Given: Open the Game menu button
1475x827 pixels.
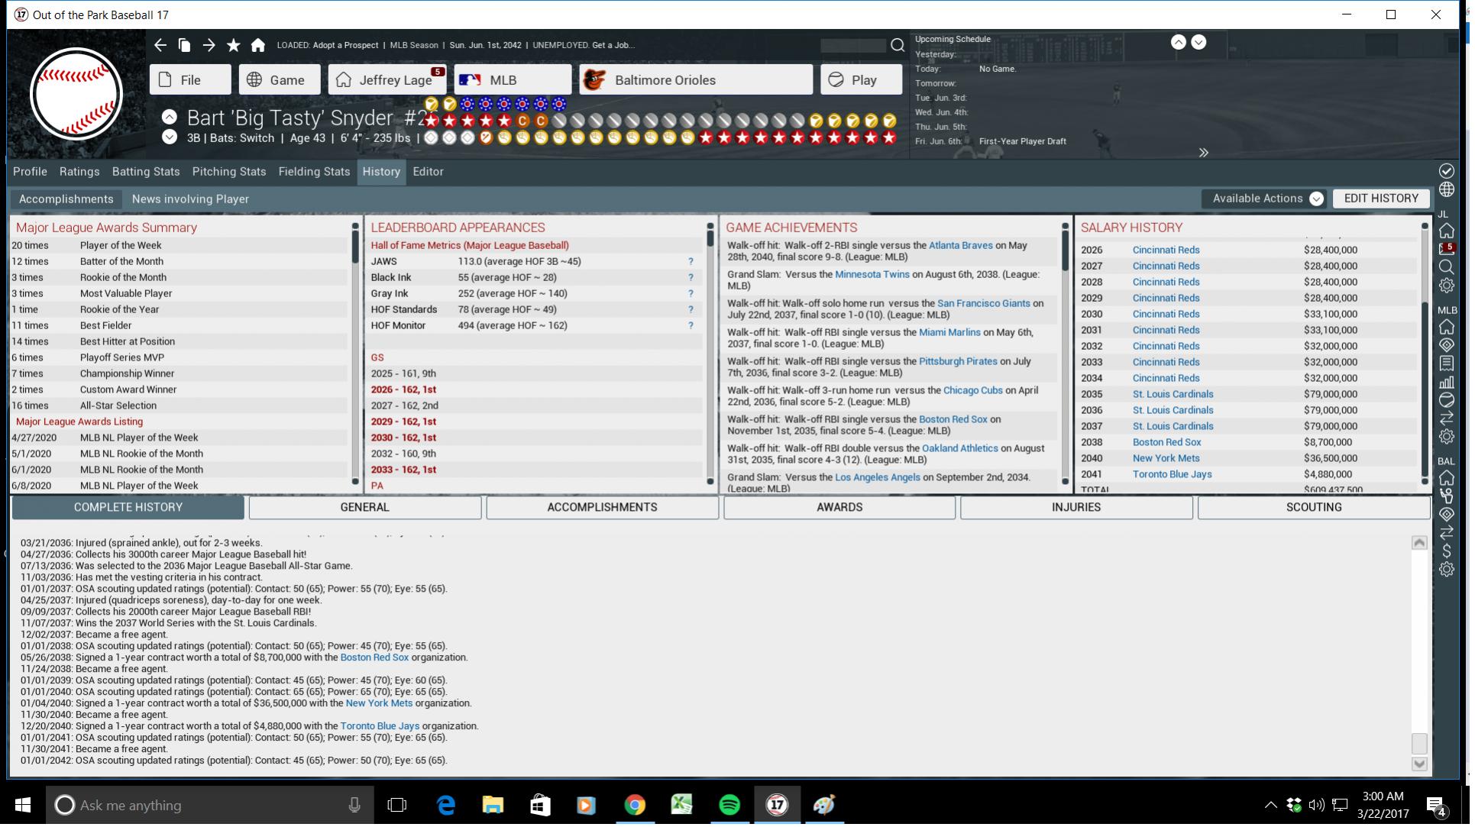Looking at the screenshot, I should 280,79.
